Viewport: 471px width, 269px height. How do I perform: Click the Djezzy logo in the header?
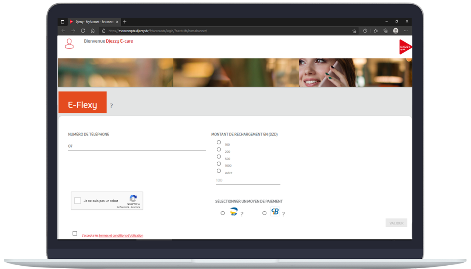pyautogui.click(x=405, y=47)
